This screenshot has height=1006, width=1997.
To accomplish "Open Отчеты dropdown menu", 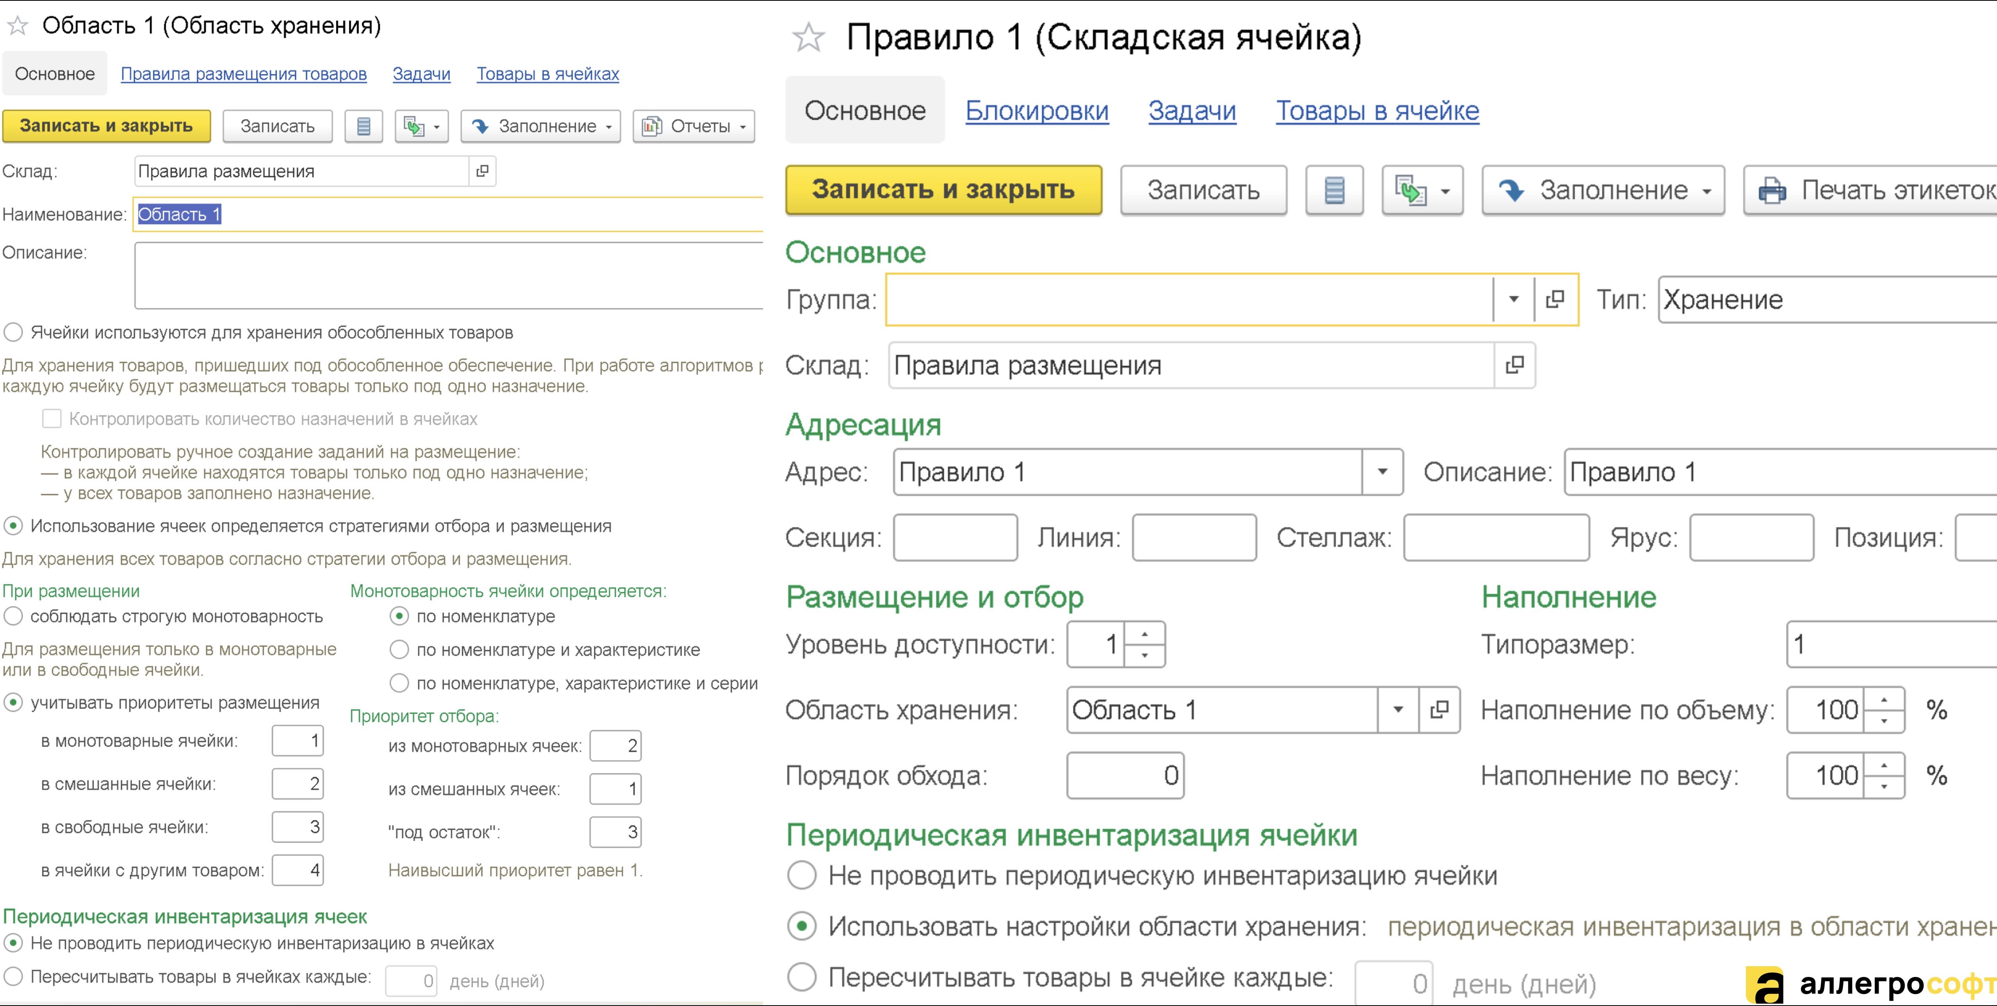I will [x=695, y=126].
